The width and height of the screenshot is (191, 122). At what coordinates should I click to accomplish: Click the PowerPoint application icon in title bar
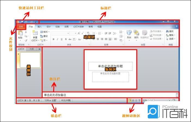coord(18,22)
